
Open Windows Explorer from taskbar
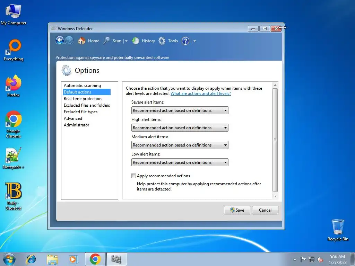[52, 259]
